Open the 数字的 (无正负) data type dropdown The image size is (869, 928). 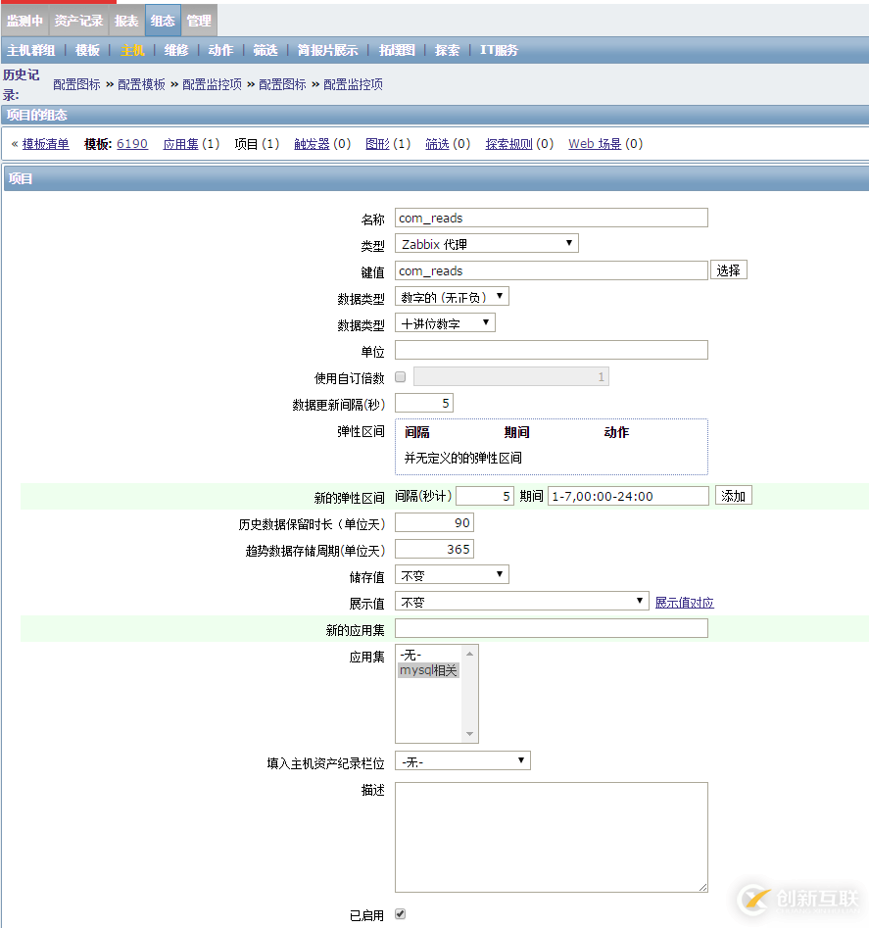(452, 297)
